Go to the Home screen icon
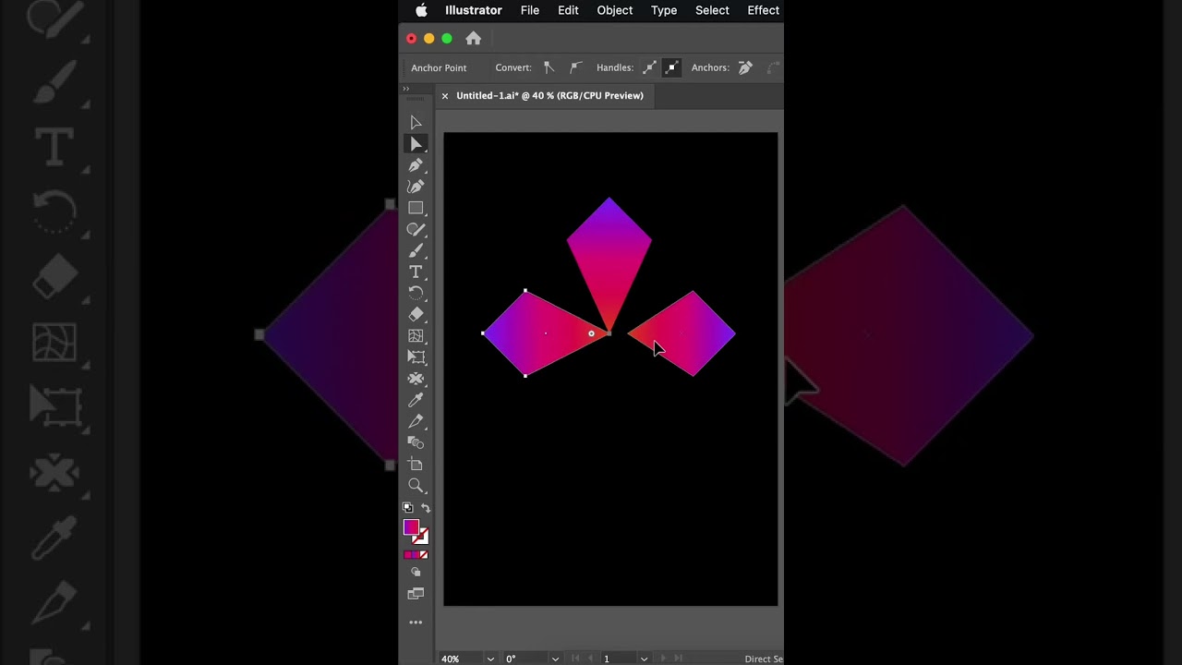The image size is (1182, 665). click(x=473, y=38)
